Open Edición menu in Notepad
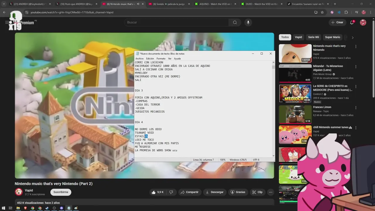375x211 pixels. tap(150, 59)
